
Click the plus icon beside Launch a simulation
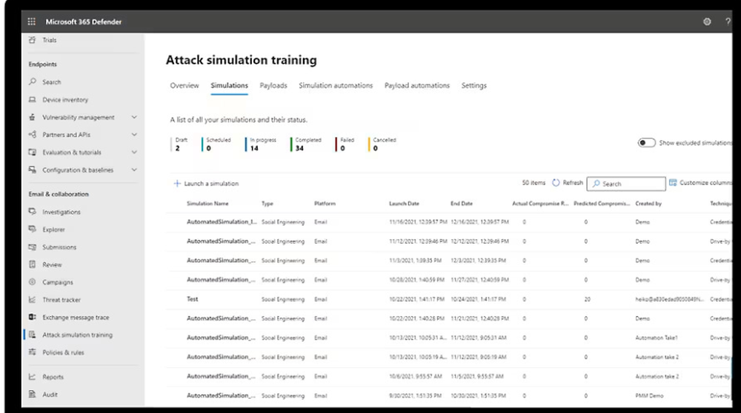[x=177, y=183]
